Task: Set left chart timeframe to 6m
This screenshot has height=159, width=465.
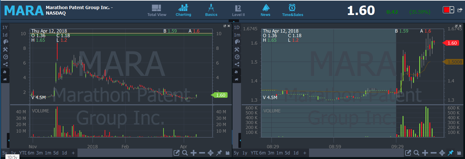Action: (x=31, y=153)
